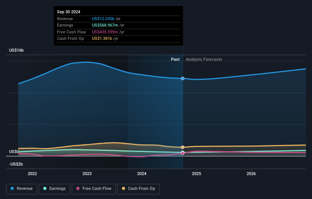
Task: Select the Free Cash Flow pink data point
Action: (182, 153)
